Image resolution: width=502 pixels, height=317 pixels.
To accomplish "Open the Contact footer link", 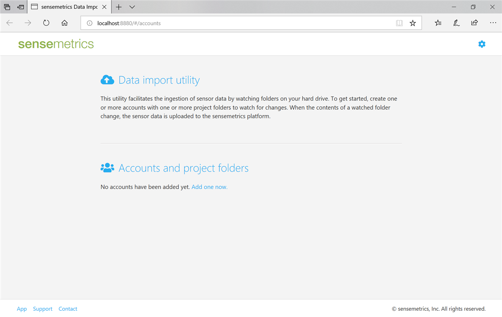I will [x=68, y=309].
